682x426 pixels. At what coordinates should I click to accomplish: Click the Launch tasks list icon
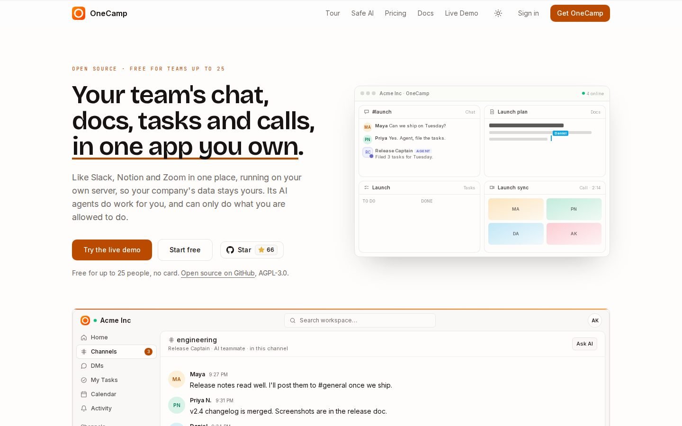click(x=367, y=187)
